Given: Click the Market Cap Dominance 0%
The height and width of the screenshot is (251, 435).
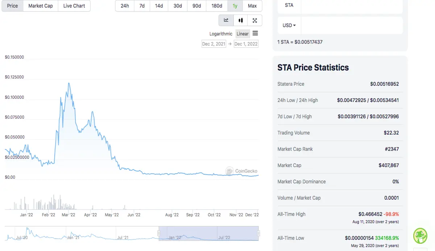Looking at the screenshot, I should (395, 182).
